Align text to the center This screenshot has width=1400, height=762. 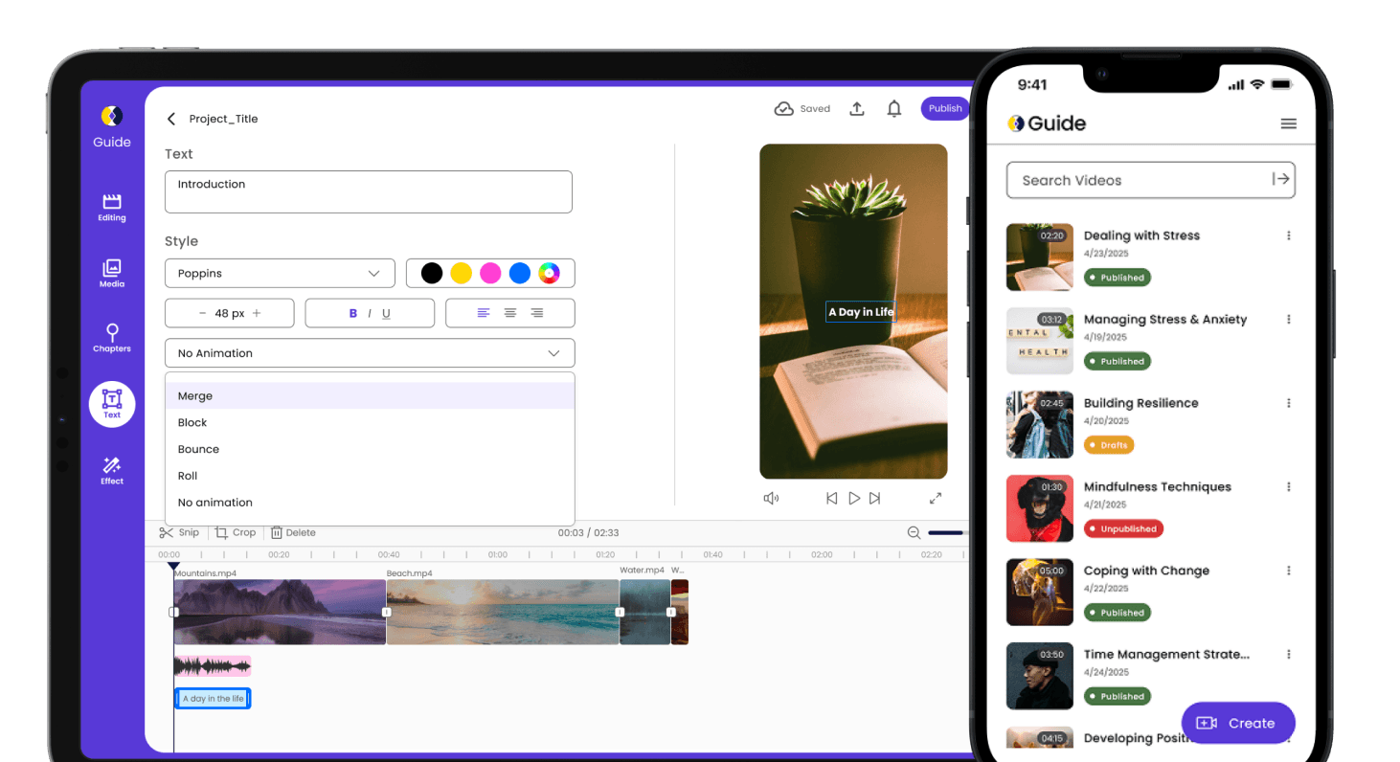tap(510, 313)
